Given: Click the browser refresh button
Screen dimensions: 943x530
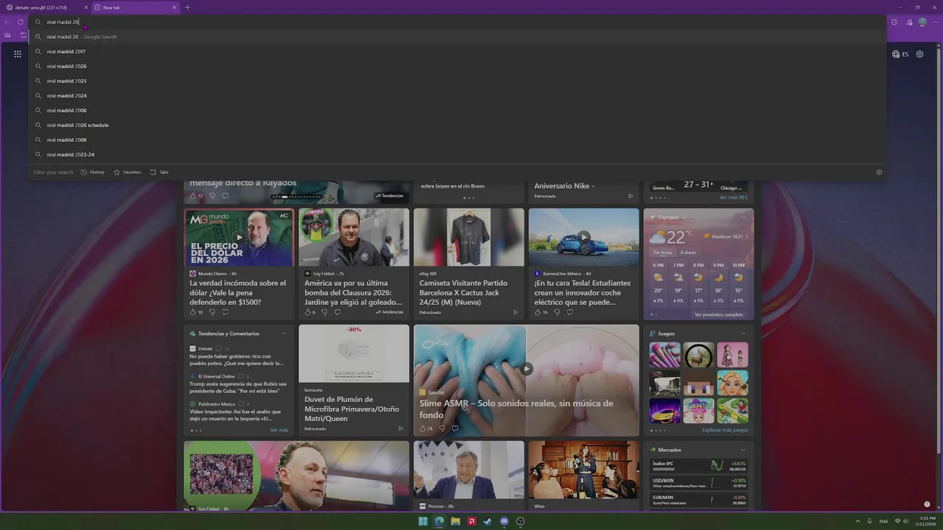Looking at the screenshot, I should 21,22.
